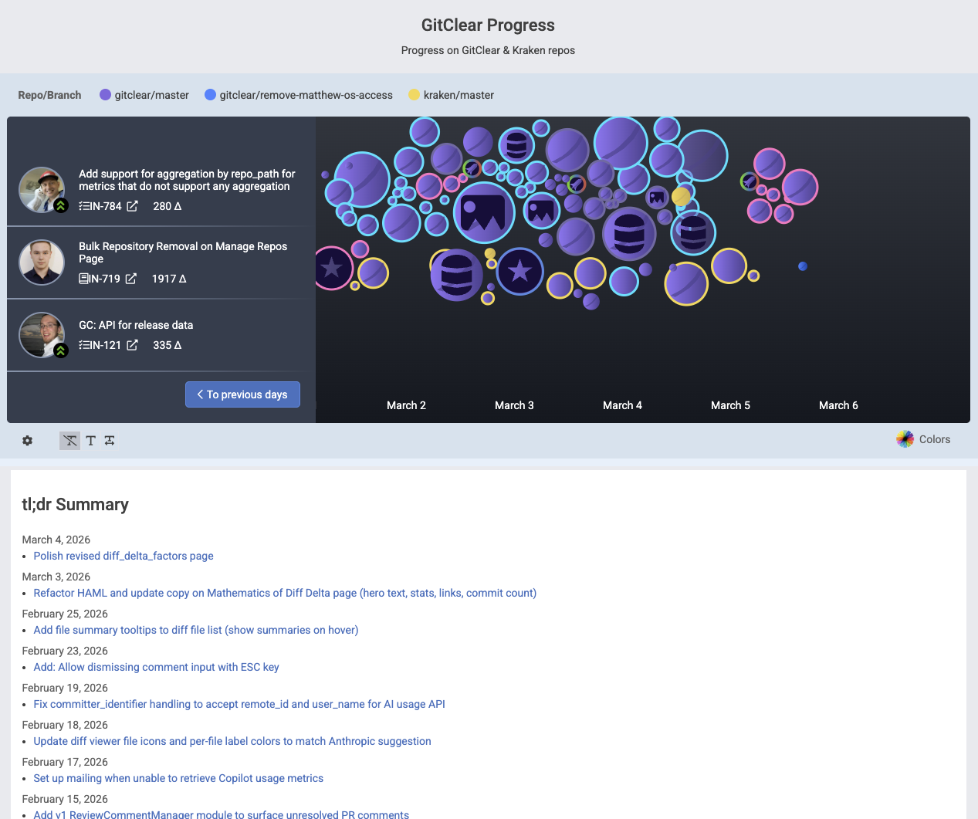
Task: Click the March 4 timeline label
Action: 622,405
